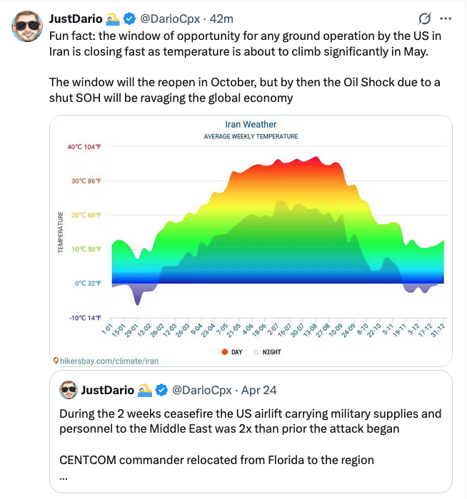Open the Apr 24 quoted tweet date
The height and width of the screenshot is (499, 467).
[259, 390]
